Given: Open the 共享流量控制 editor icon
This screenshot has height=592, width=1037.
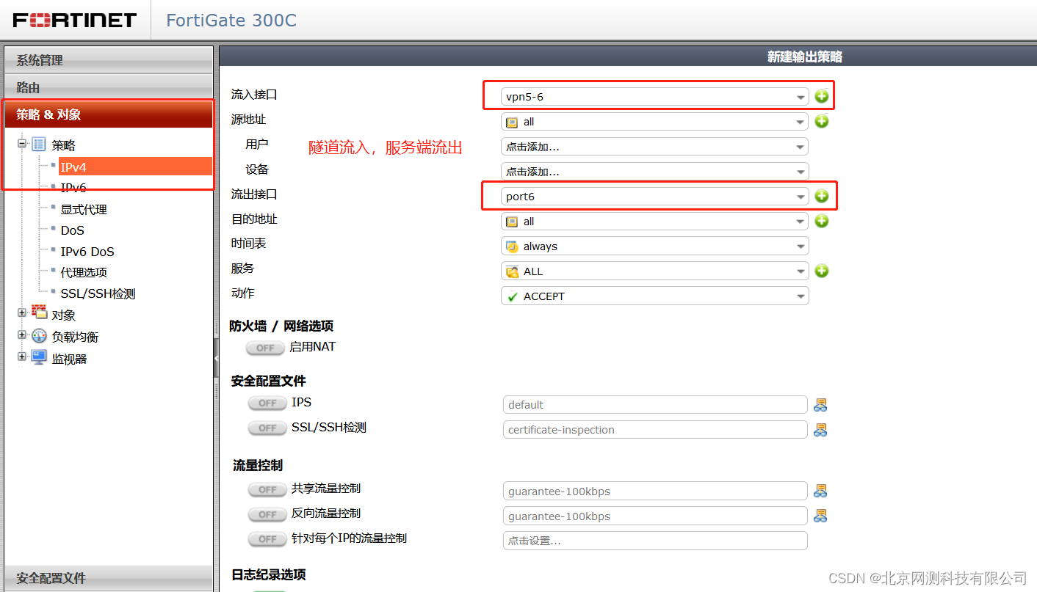Looking at the screenshot, I should (x=820, y=491).
